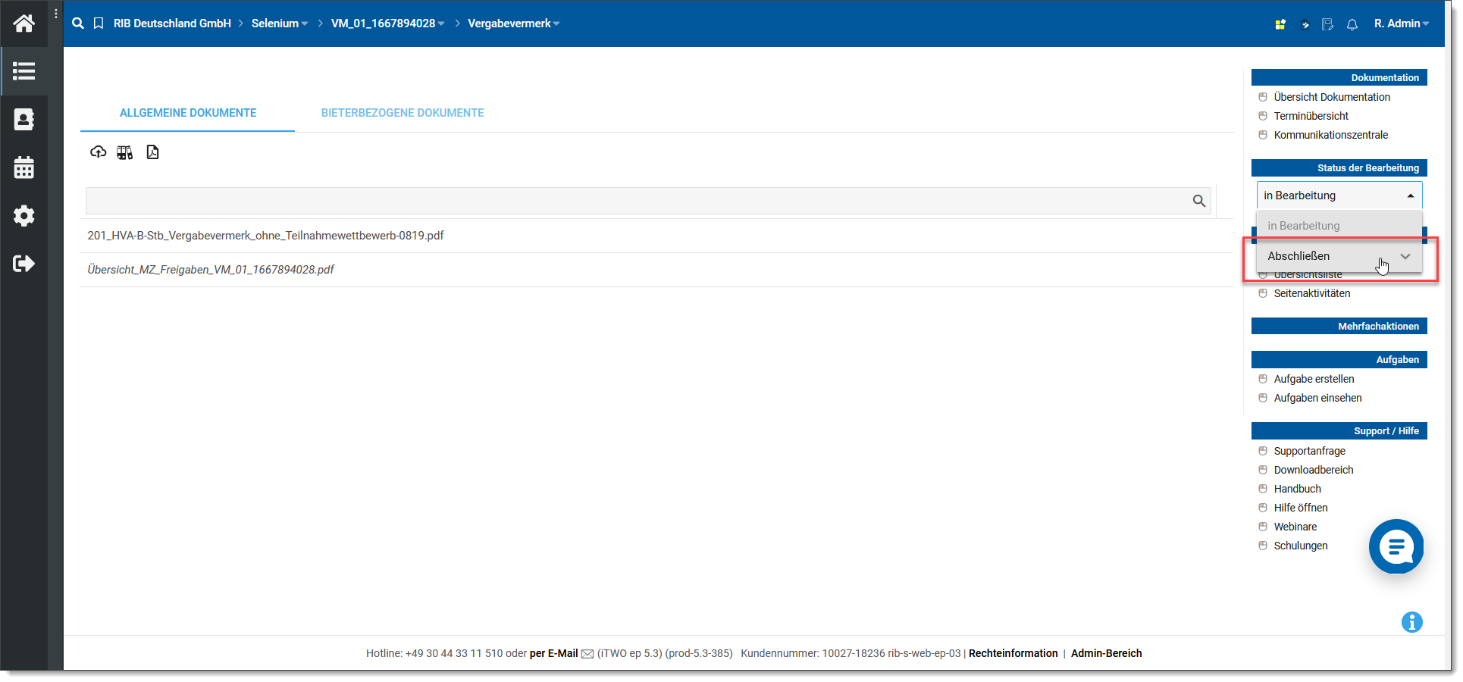
Task: Click Aufgabe erstellen link
Action: pyautogui.click(x=1314, y=379)
